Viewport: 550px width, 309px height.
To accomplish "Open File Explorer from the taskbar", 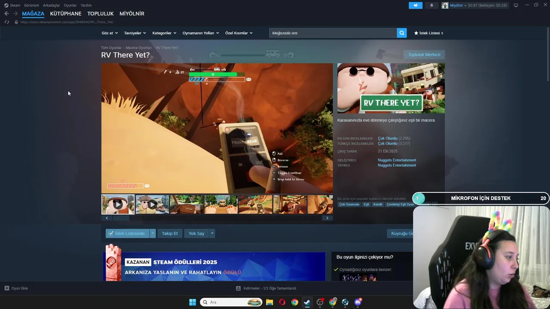I will (269, 302).
